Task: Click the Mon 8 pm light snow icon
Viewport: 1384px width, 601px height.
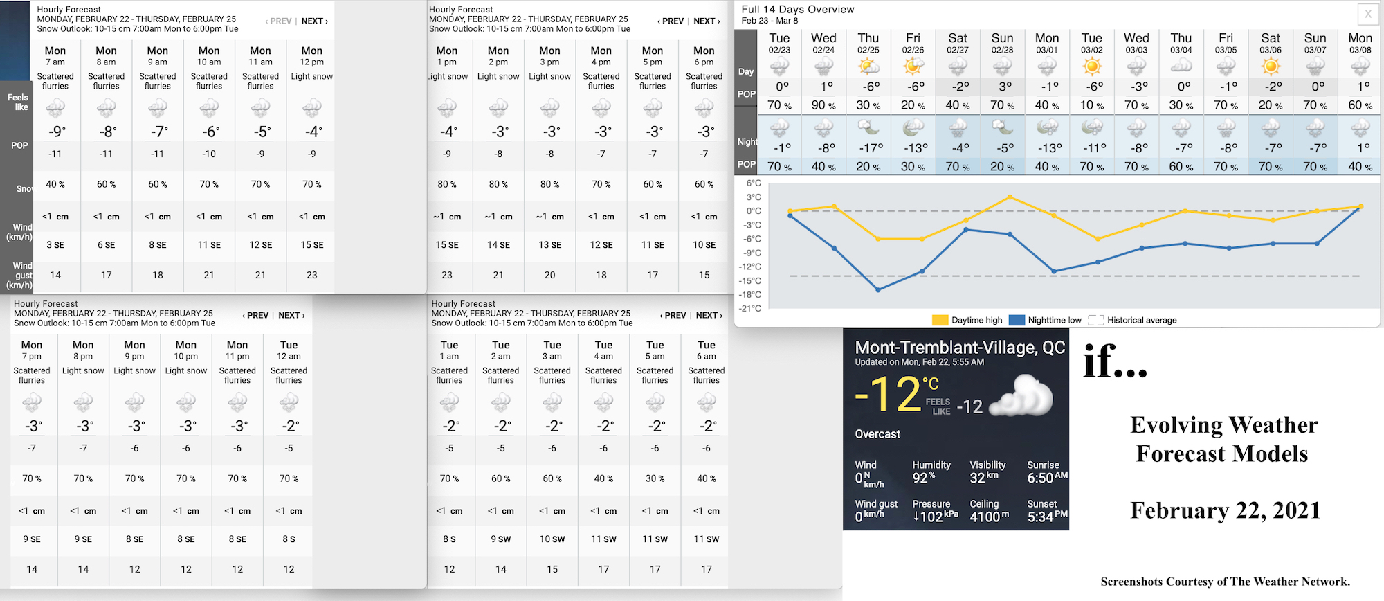Action: click(x=83, y=402)
